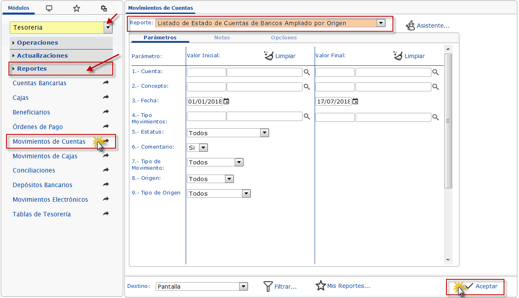Click the parameters panel vertical scrollbar
519x298 pixels.
[x=448, y=121]
